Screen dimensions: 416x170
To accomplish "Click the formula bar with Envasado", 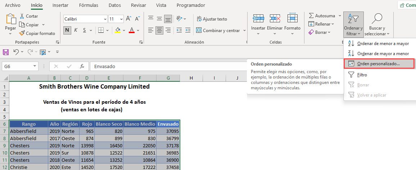I will coord(168,66).
